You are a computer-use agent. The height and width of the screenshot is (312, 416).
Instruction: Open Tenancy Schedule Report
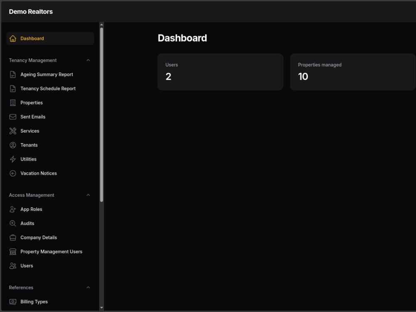[50, 89]
